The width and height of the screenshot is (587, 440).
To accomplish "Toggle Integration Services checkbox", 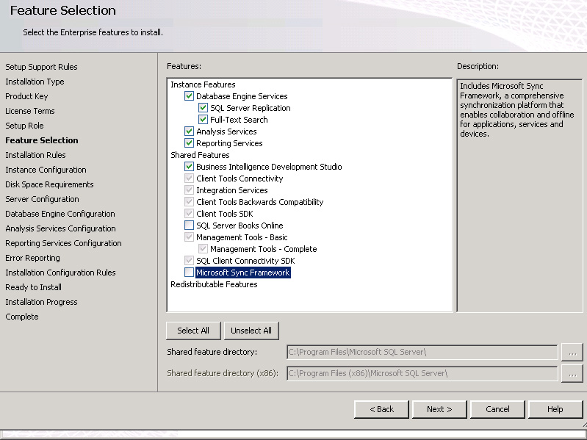I will point(189,190).
